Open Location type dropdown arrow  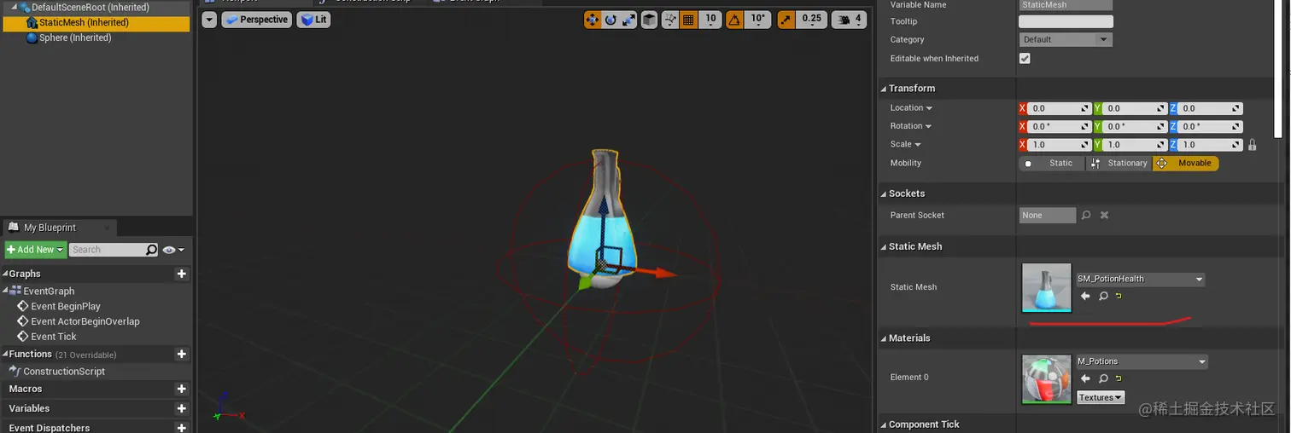[x=929, y=108]
